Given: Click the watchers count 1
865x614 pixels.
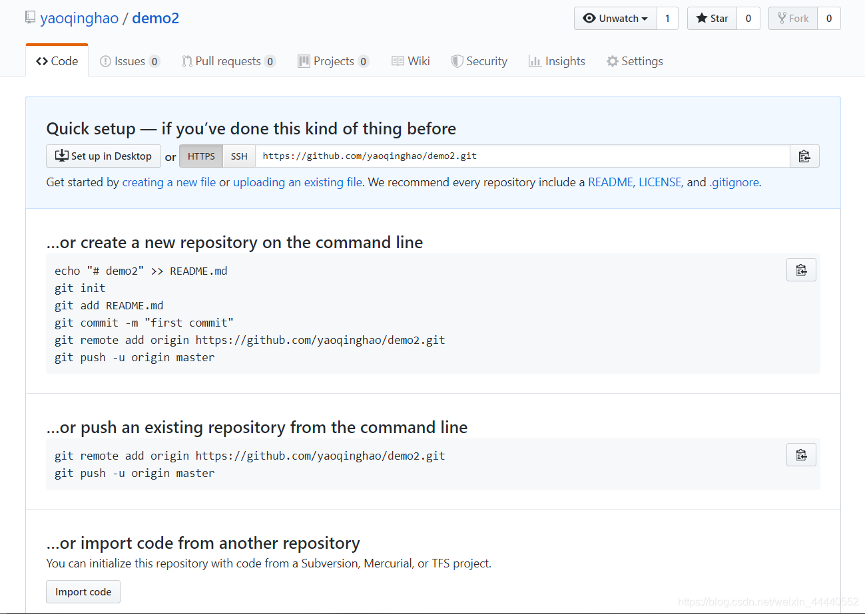Looking at the screenshot, I should [667, 19].
